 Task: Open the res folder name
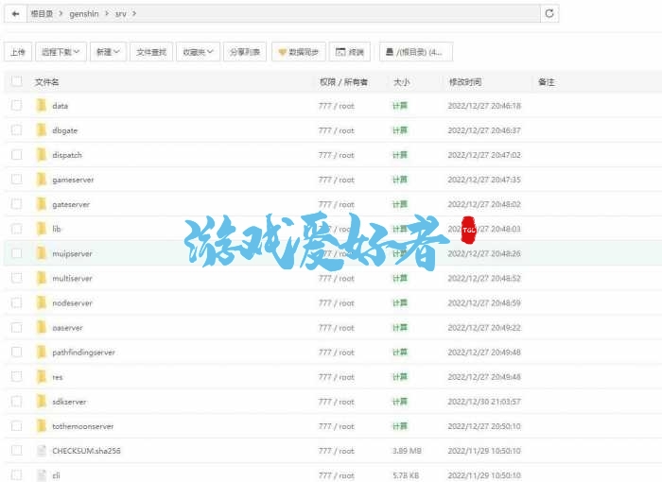[58, 377]
